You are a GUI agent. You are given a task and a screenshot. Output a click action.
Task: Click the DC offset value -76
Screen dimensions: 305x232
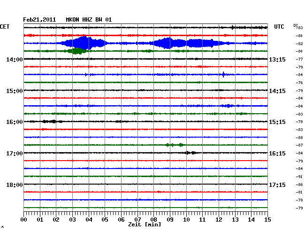tap(299, 83)
